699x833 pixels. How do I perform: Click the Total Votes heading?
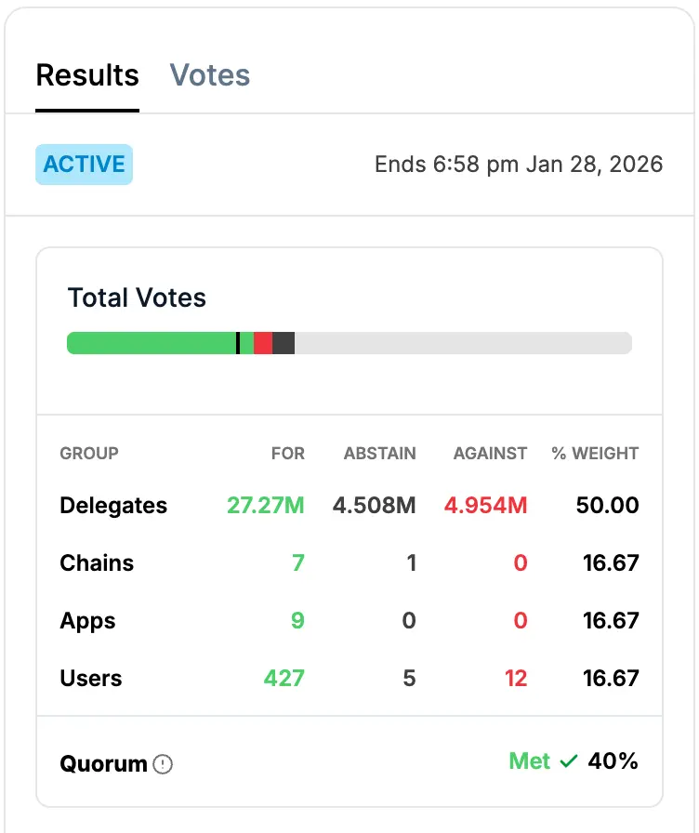[136, 298]
